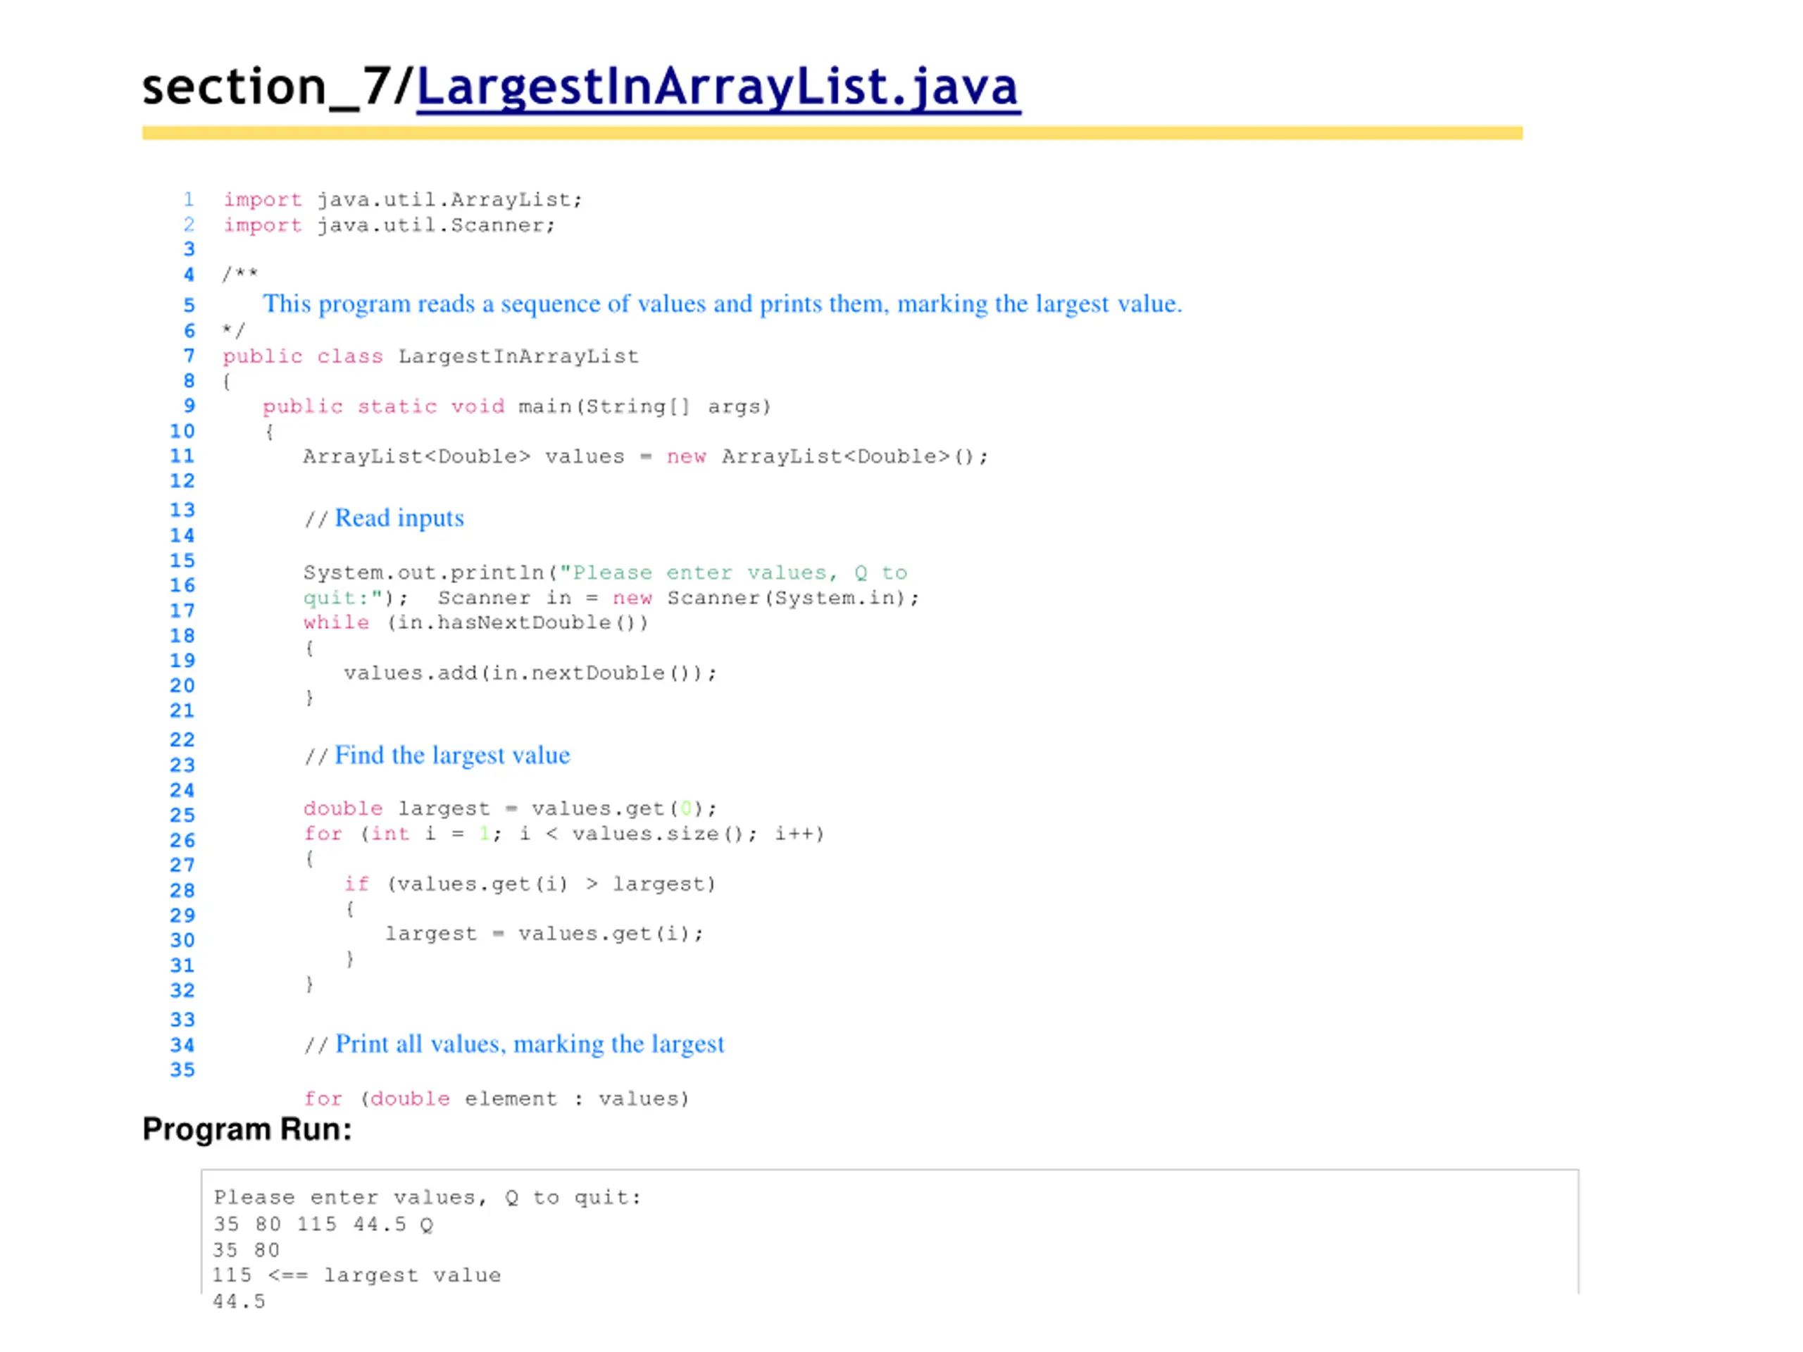Click line number 11
The height and width of the screenshot is (1352, 1803).
click(x=182, y=456)
